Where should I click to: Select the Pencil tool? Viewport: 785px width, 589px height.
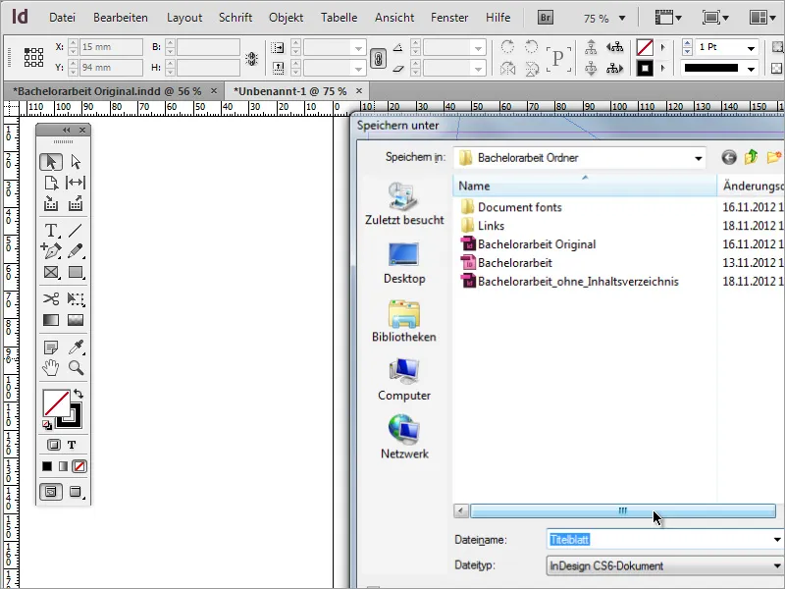click(x=76, y=251)
